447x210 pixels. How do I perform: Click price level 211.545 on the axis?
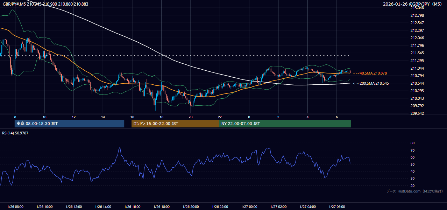click(417, 53)
